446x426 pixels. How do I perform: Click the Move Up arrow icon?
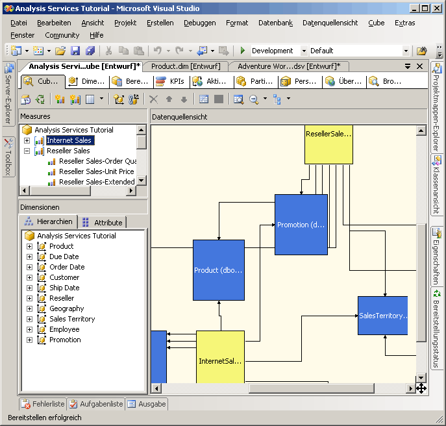pyautogui.click(x=169, y=99)
